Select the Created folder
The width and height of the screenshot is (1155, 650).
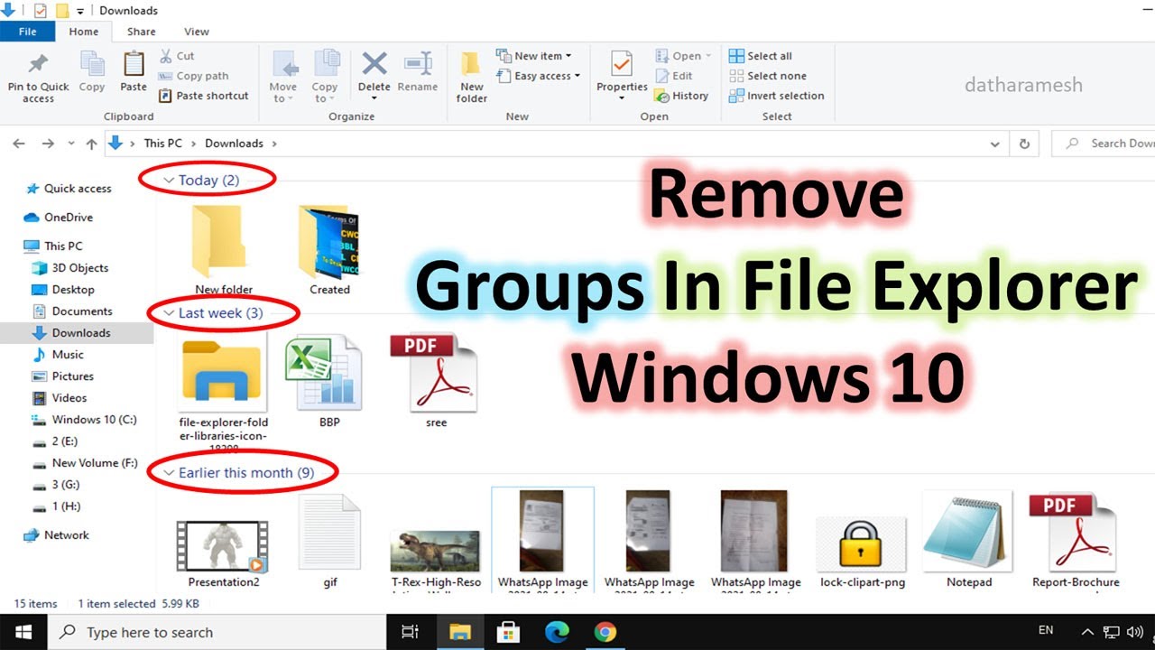pyautogui.click(x=329, y=249)
